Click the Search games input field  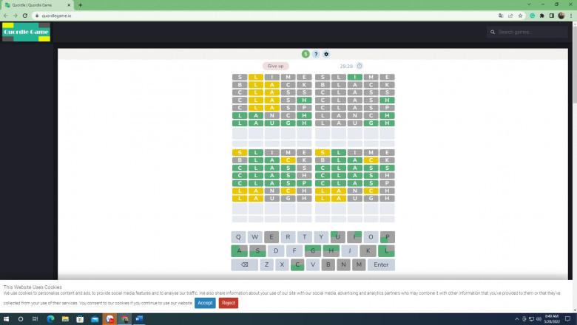(x=531, y=32)
